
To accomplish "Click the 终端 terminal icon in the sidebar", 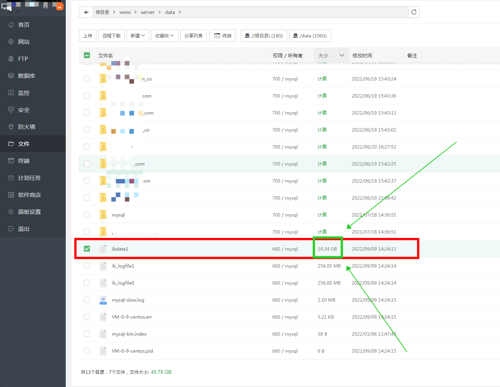I will (x=11, y=161).
